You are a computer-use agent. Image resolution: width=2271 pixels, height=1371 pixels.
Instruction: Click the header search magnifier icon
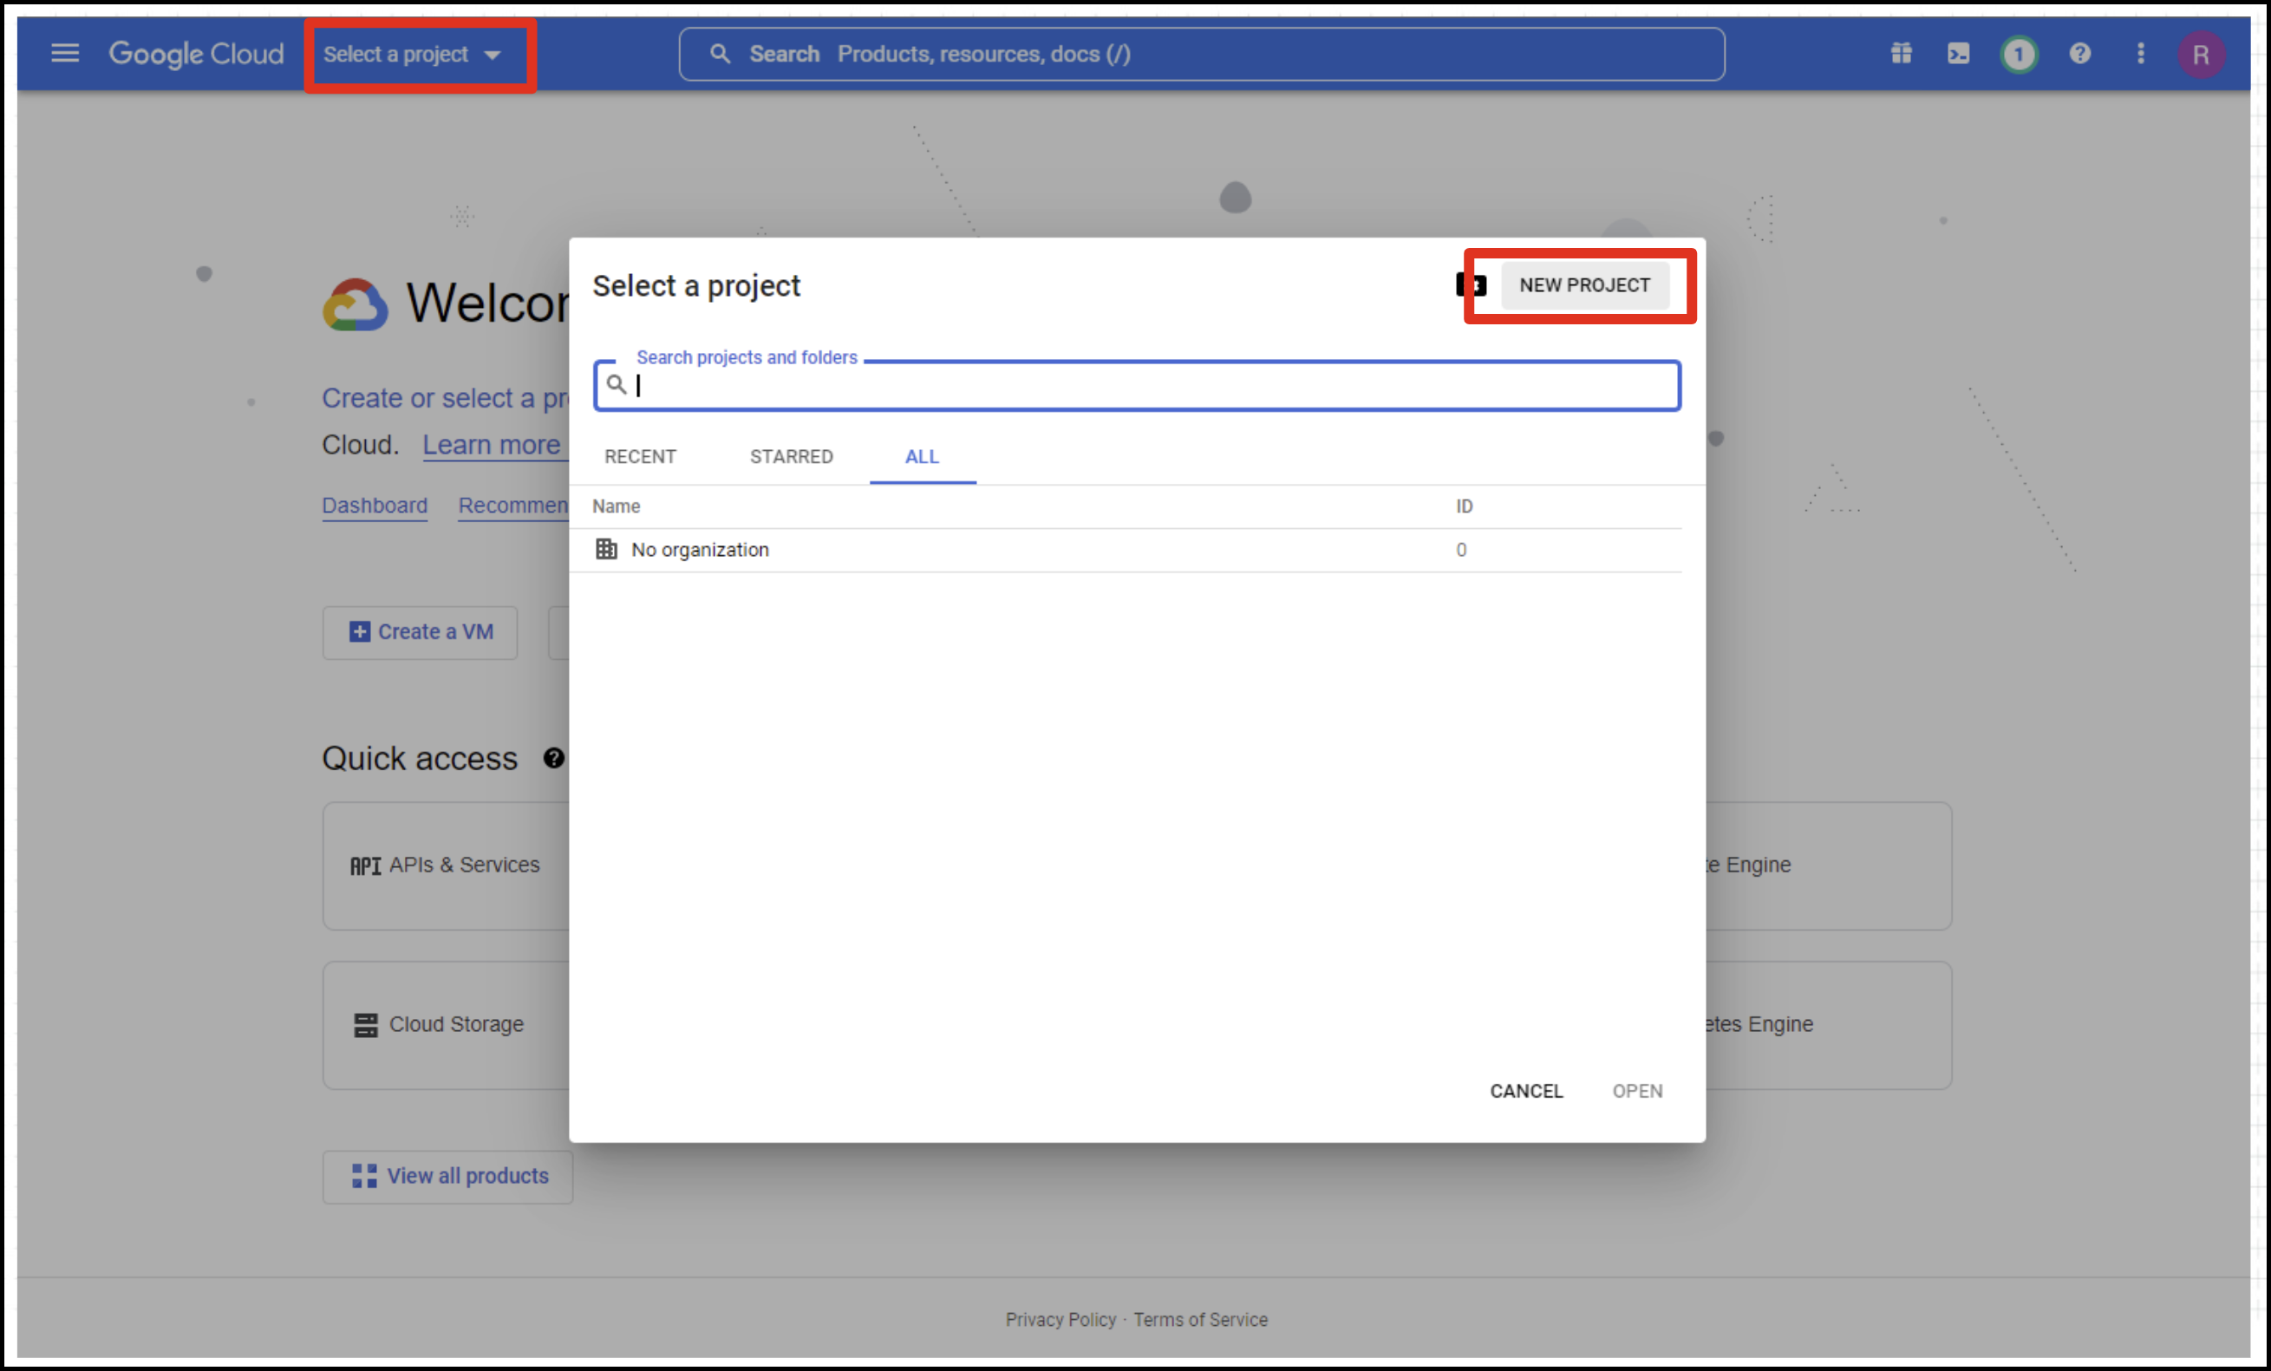tap(720, 55)
